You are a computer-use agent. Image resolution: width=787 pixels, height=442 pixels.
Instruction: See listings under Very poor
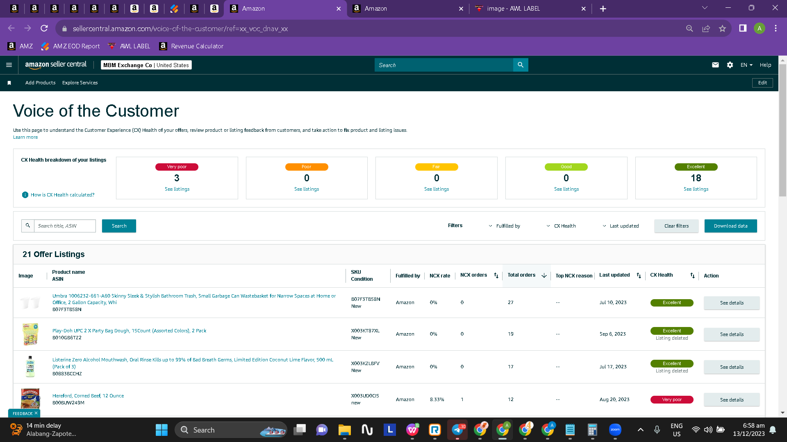point(177,189)
